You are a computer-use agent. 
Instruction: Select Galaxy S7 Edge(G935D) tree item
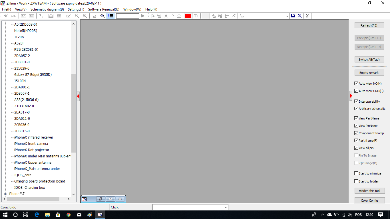pos(33,75)
